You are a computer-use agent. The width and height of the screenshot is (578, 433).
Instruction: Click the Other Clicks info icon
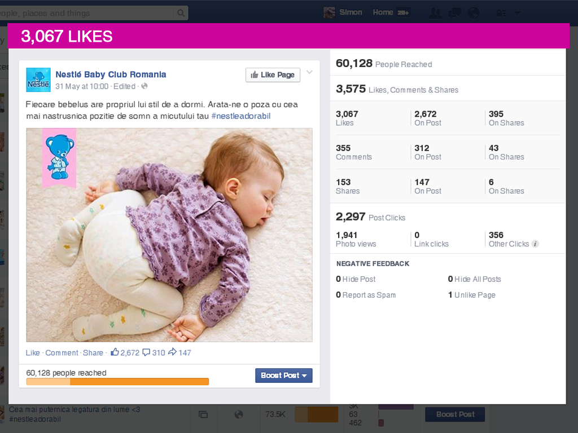coord(535,244)
